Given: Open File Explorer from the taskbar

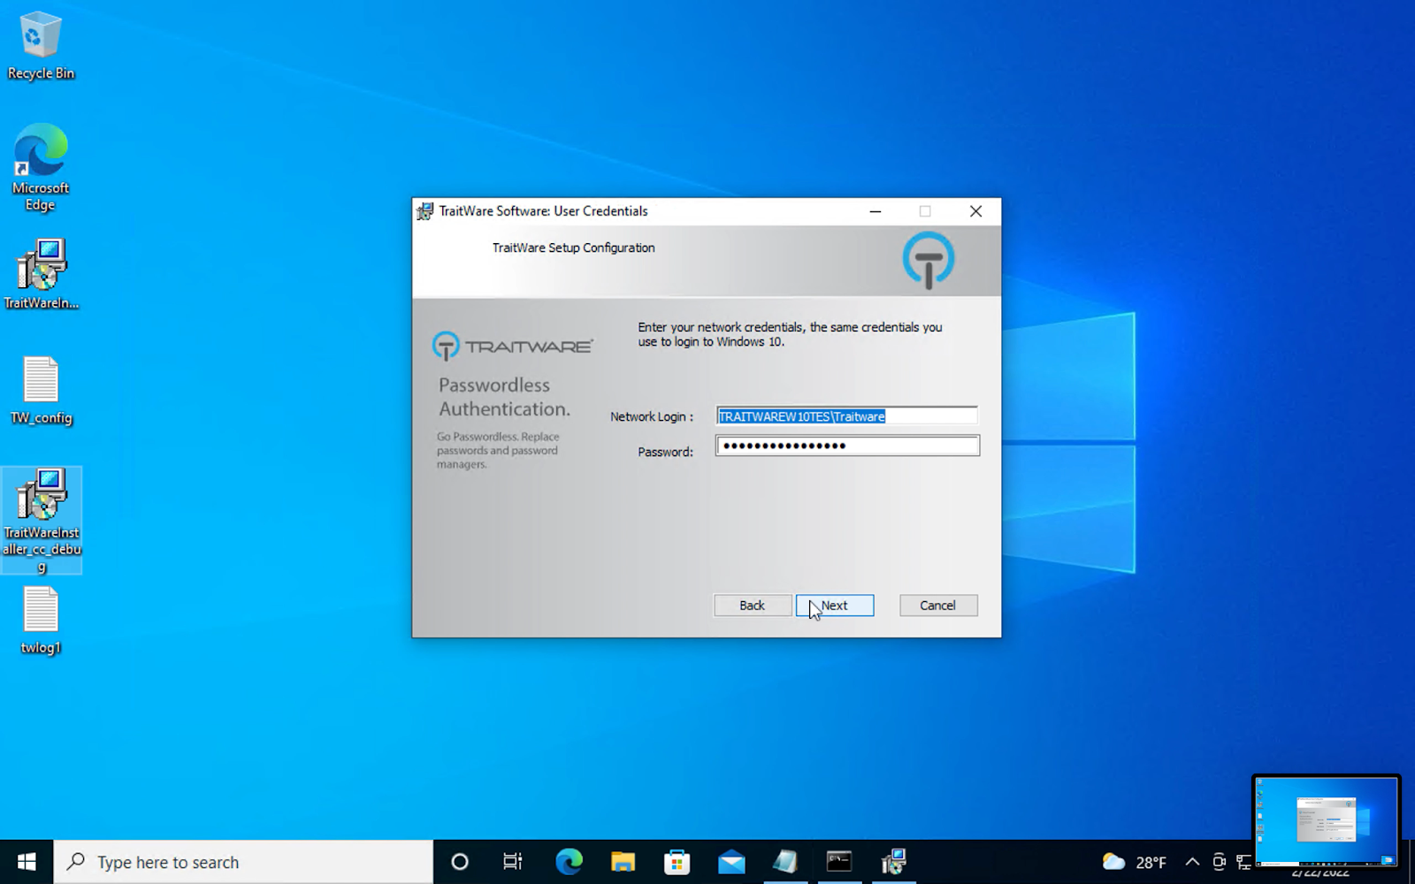Looking at the screenshot, I should pos(623,862).
